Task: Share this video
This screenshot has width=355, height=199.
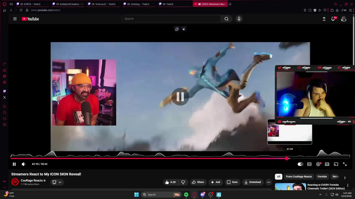Action: tap(198, 182)
